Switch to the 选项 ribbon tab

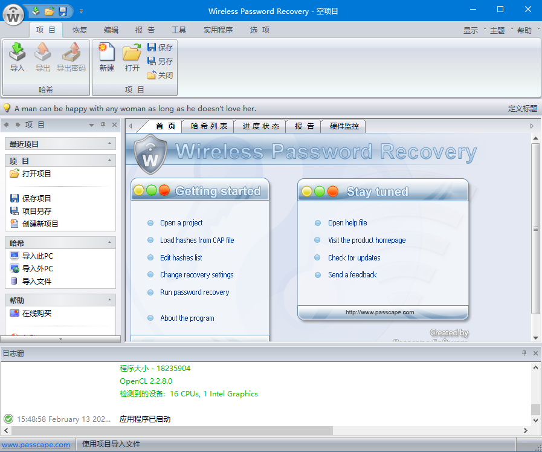[x=260, y=30]
